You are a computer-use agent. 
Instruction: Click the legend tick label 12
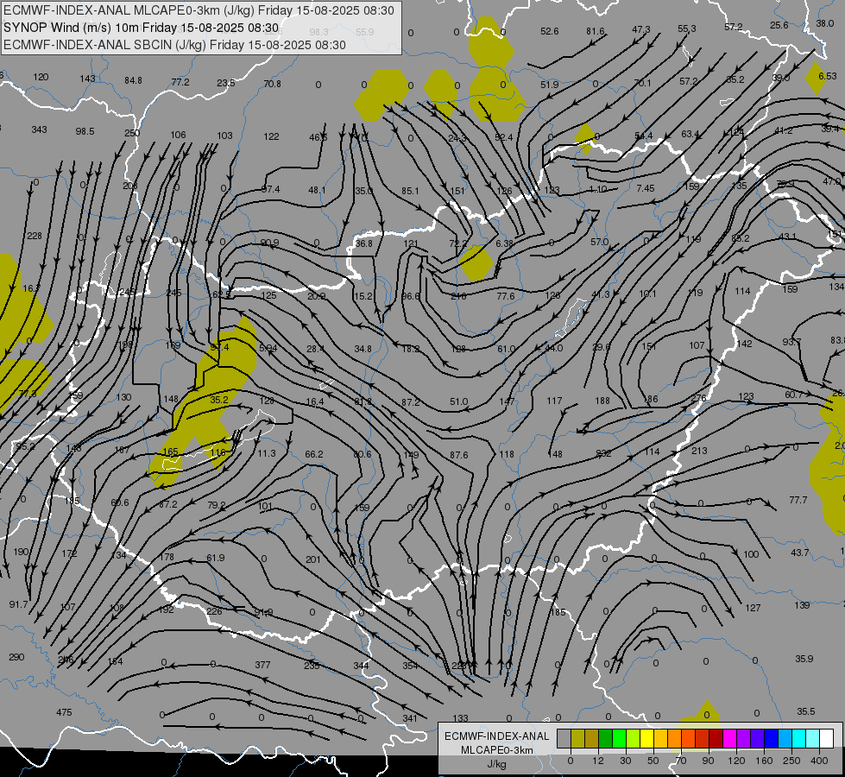[x=597, y=761]
